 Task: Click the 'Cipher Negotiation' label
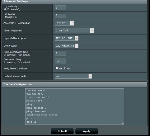click(x=13, y=31)
